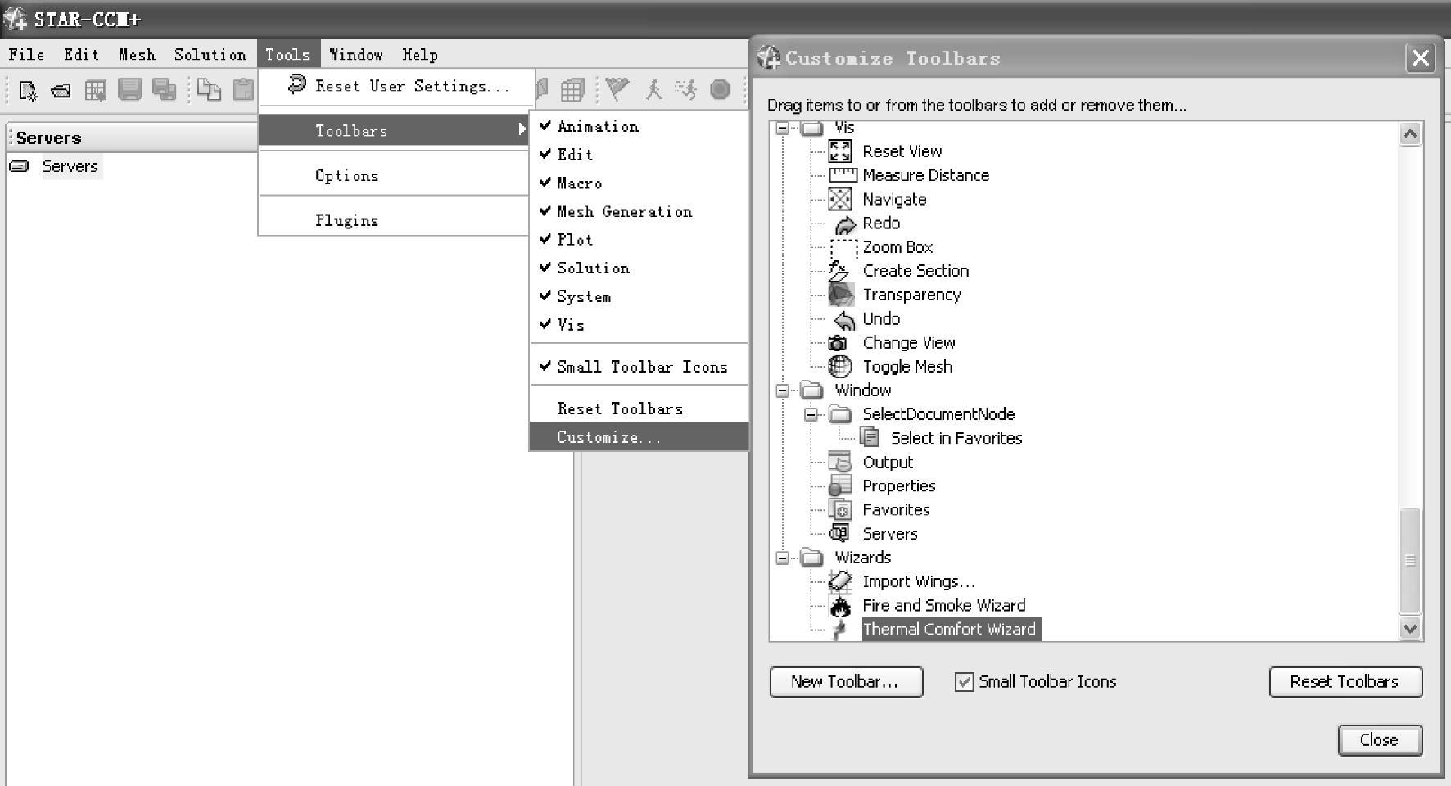Open the Edit menu in the menu bar
This screenshot has width=1451, height=786.
pyautogui.click(x=81, y=55)
